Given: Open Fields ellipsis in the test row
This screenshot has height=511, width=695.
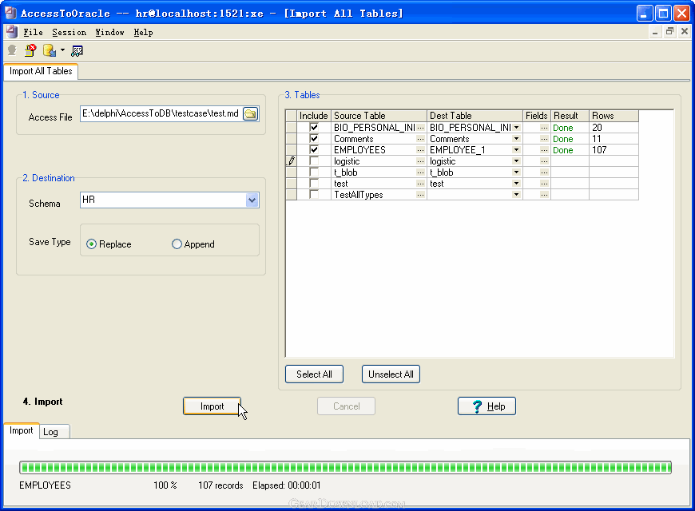Looking at the screenshot, I should click(544, 184).
